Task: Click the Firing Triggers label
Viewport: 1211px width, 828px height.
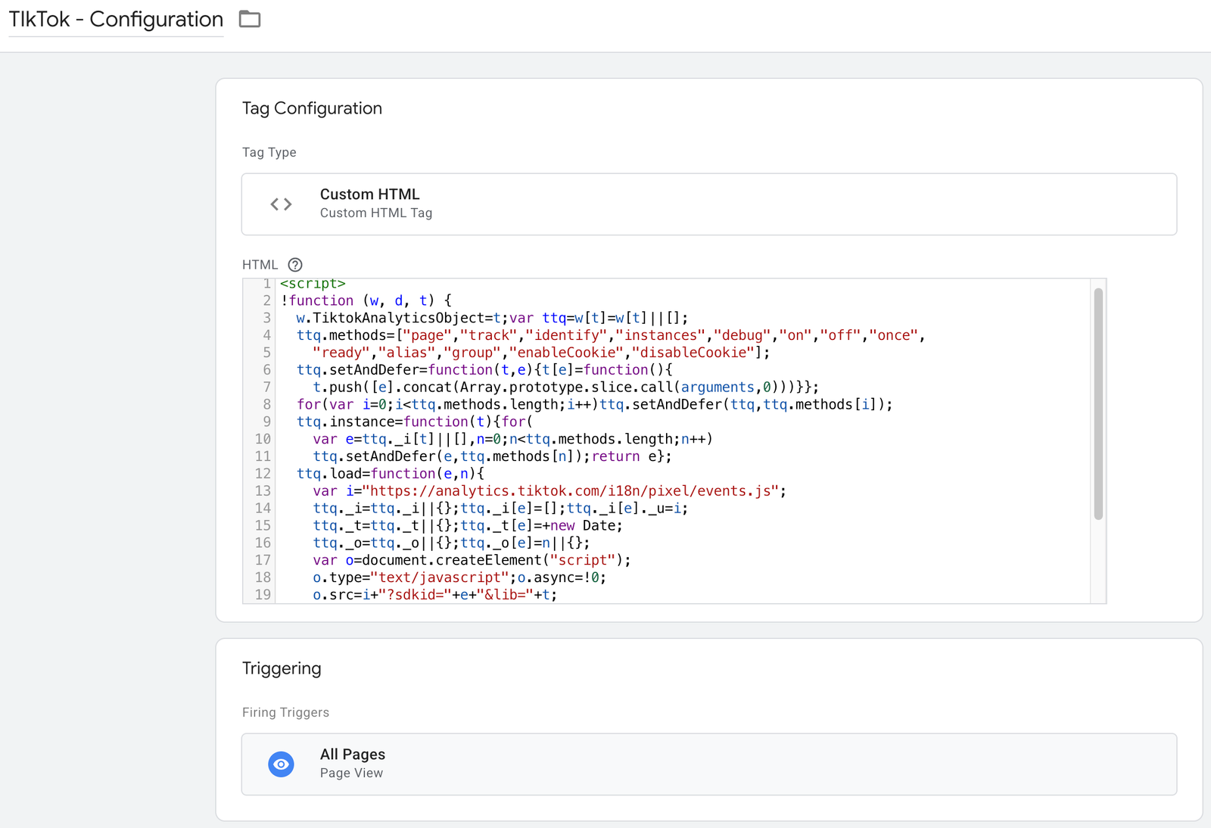Action: pos(285,712)
